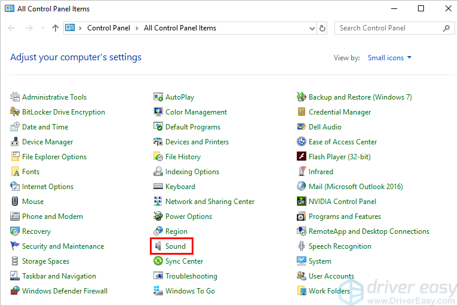Open the Network and Sharing Center link
This screenshot has width=458, height=306.
[x=210, y=202]
